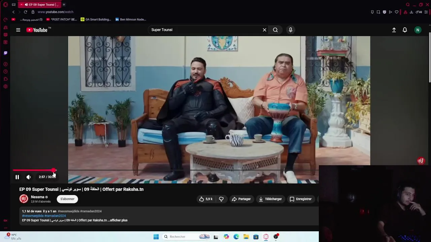Run search with magnifier button

pos(275,30)
